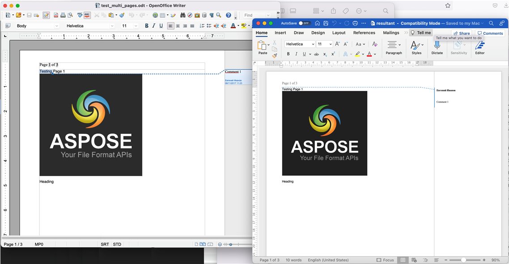
Task: Click the Dictate microphone icon in Word
Action: 437,45
